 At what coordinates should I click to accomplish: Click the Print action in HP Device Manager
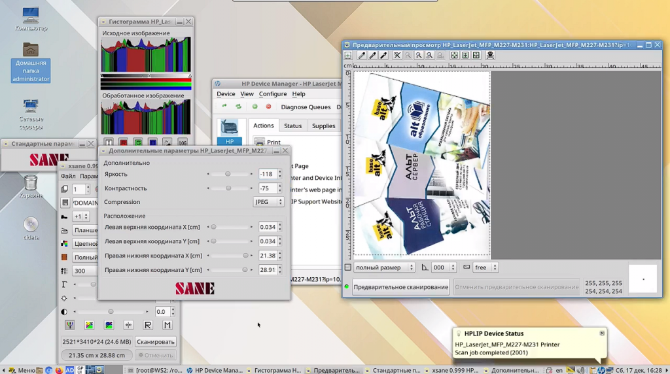point(268,142)
